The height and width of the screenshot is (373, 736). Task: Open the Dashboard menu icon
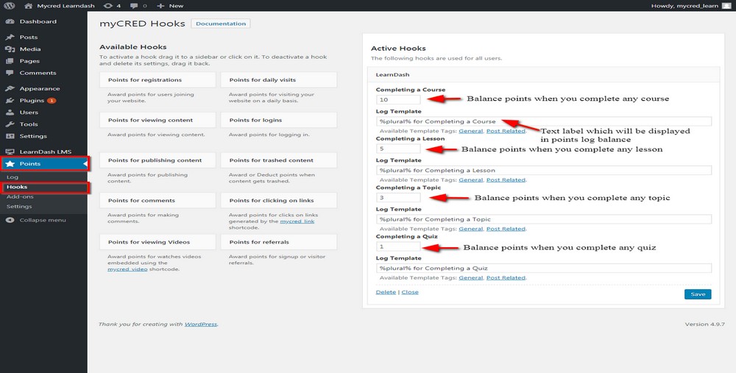click(9, 22)
